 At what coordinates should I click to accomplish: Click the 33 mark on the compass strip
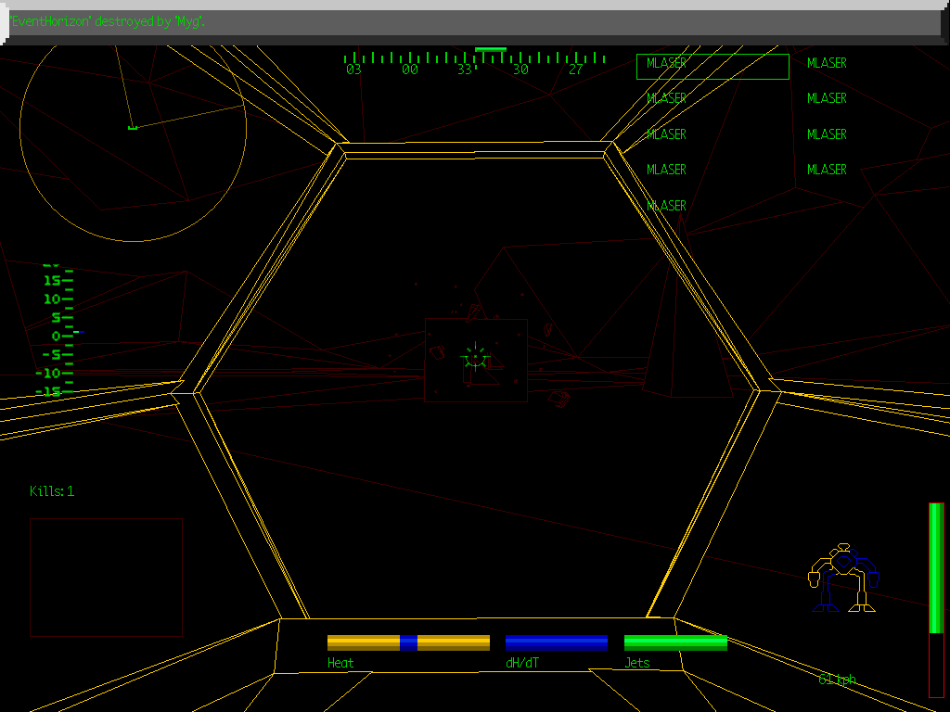[465, 68]
